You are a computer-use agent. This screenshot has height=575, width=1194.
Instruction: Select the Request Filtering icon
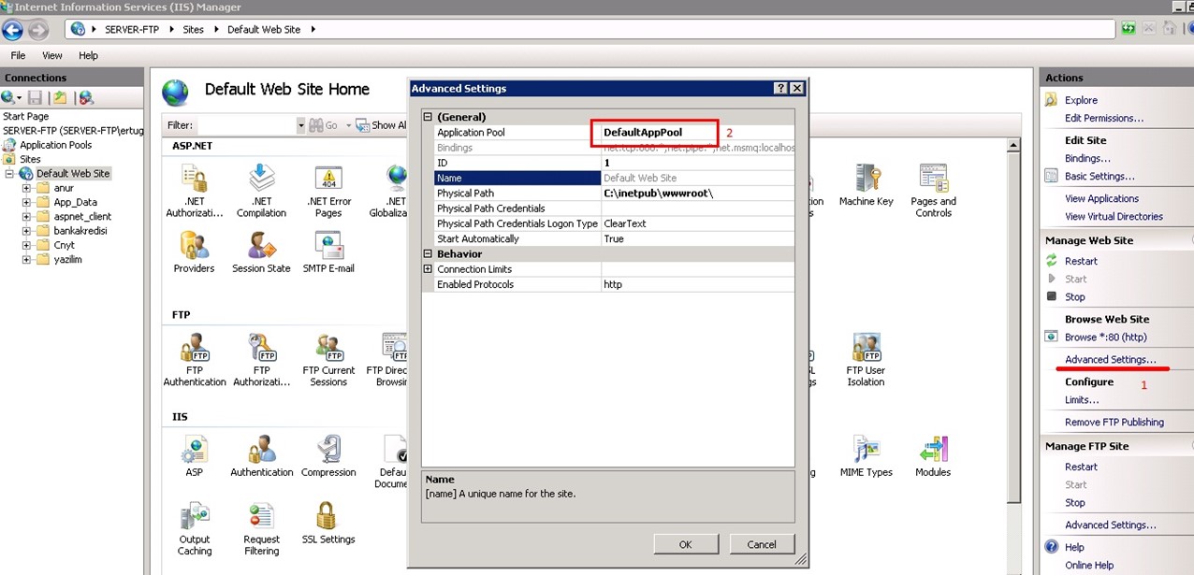click(261, 529)
